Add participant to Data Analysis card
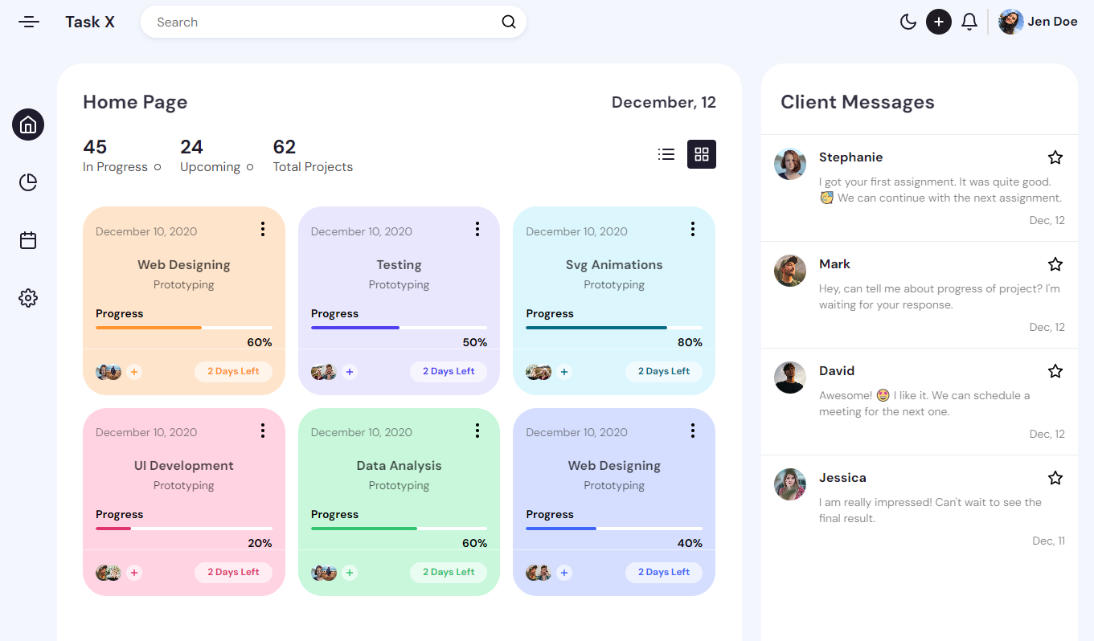Image resolution: width=1094 pixels, height=641 pixels. click(350, 573)
